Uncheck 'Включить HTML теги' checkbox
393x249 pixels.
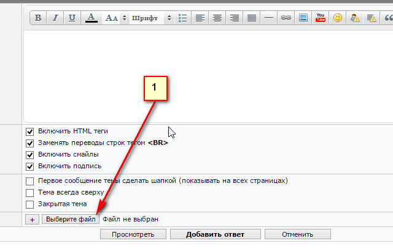[29, 132]
